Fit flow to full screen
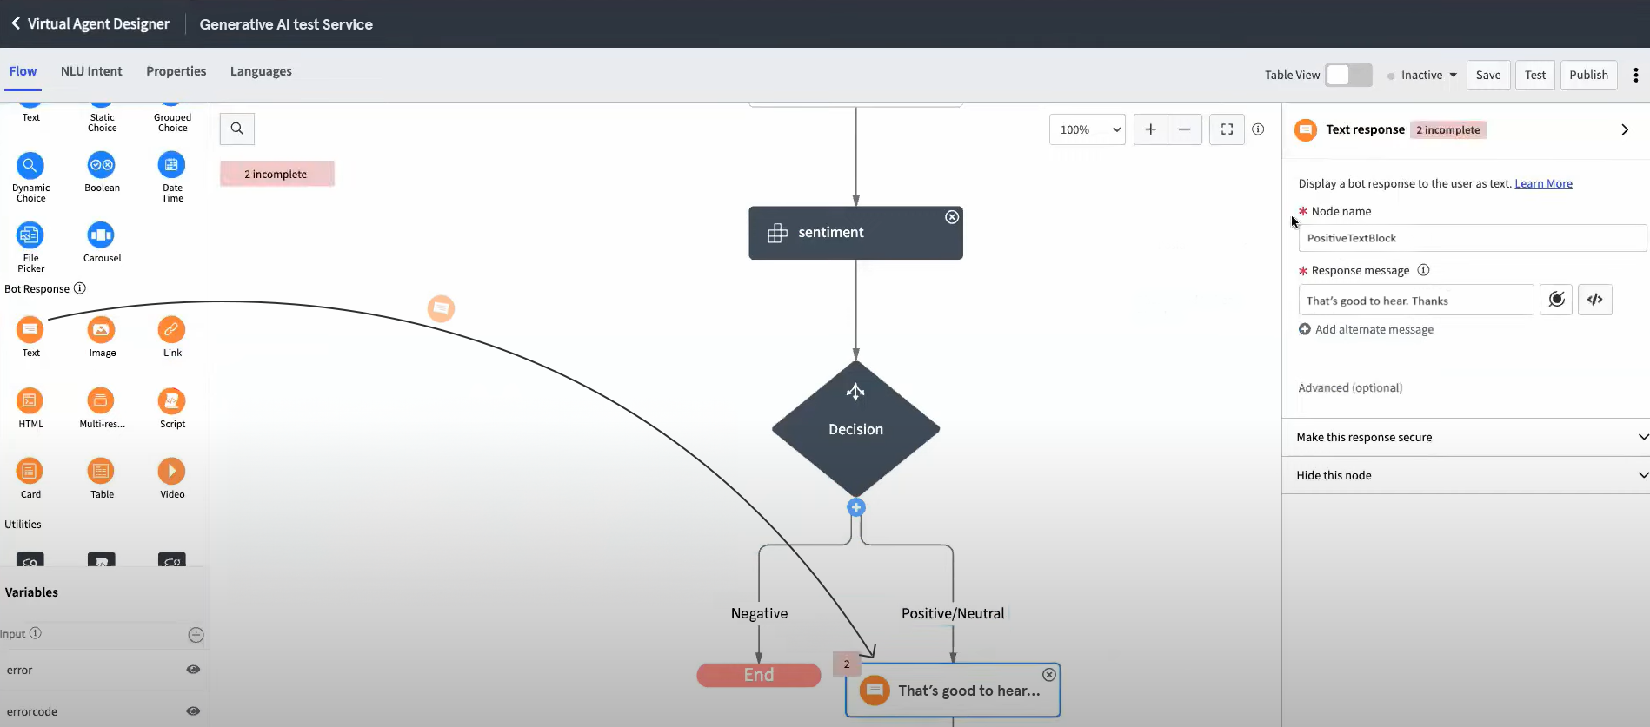 coord(1227,129)
